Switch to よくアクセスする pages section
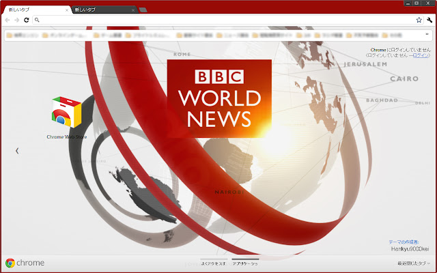The width and height of the screenshot is (437, 273). [x=213, y=262]
